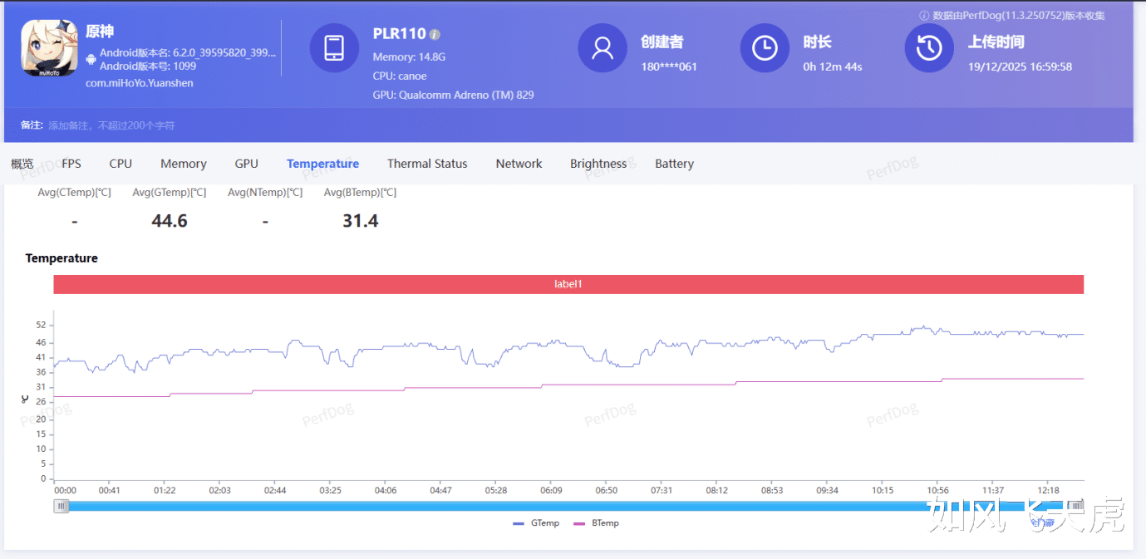The width and height of the screenshot is (1146, 559).
Task: Click the notes input field 添加备注
Action: tap(111, 125)
